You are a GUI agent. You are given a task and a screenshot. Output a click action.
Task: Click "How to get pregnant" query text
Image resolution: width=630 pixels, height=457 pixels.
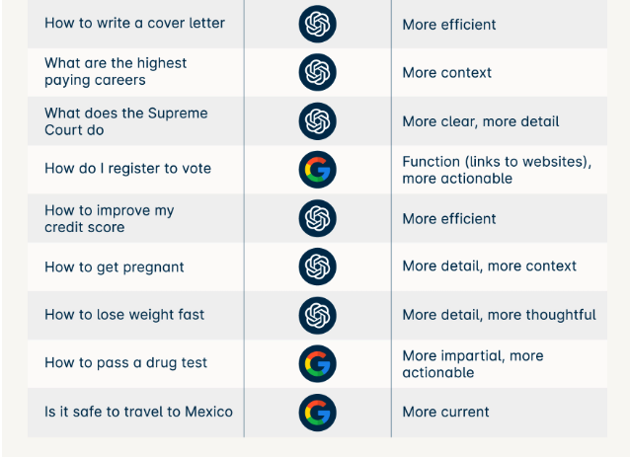coord(114,267)
